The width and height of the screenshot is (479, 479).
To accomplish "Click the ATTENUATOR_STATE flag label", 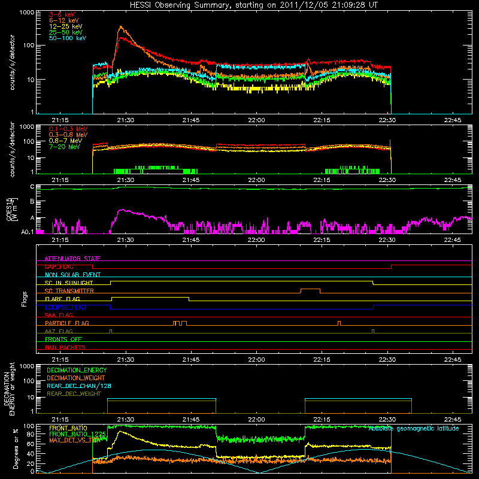I will coord(72,259).
